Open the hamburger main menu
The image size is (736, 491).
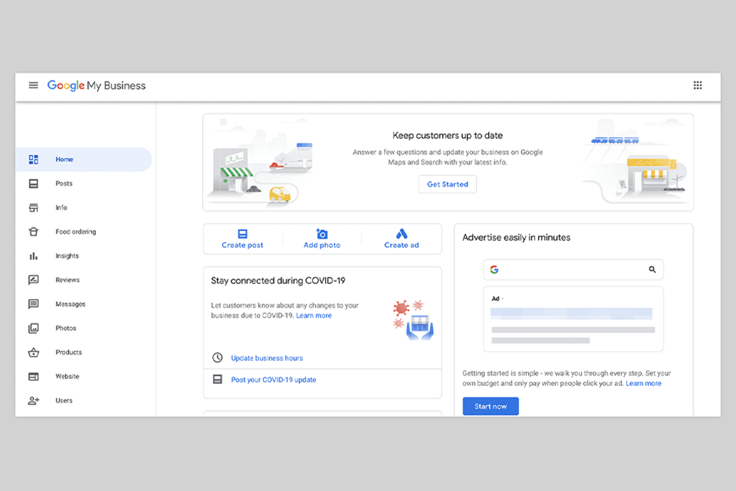33,85
